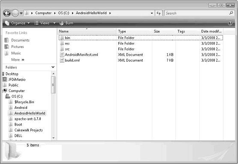Select Boot folder in the tree
The width and height of the screenshot is (238, 164).
[18, 125]
